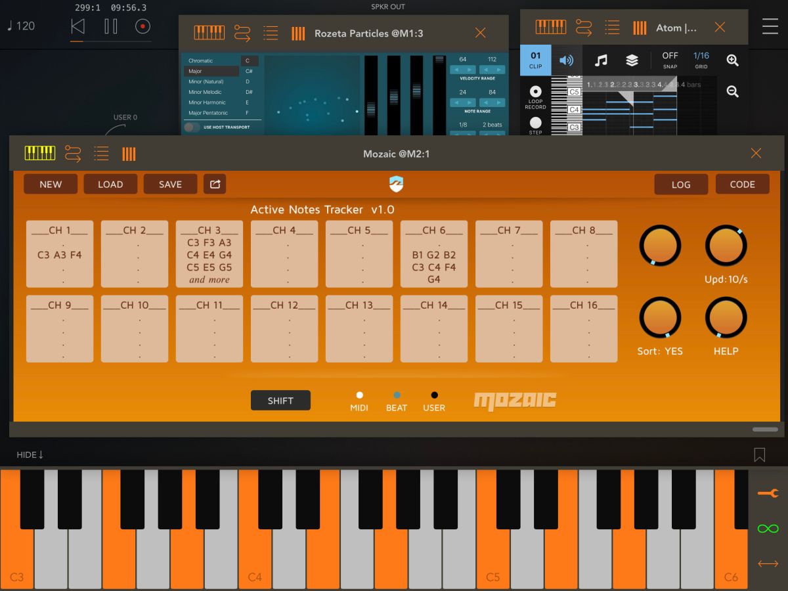
Task: Click the stepper arrows under note range 24
Action: [463, 102]
